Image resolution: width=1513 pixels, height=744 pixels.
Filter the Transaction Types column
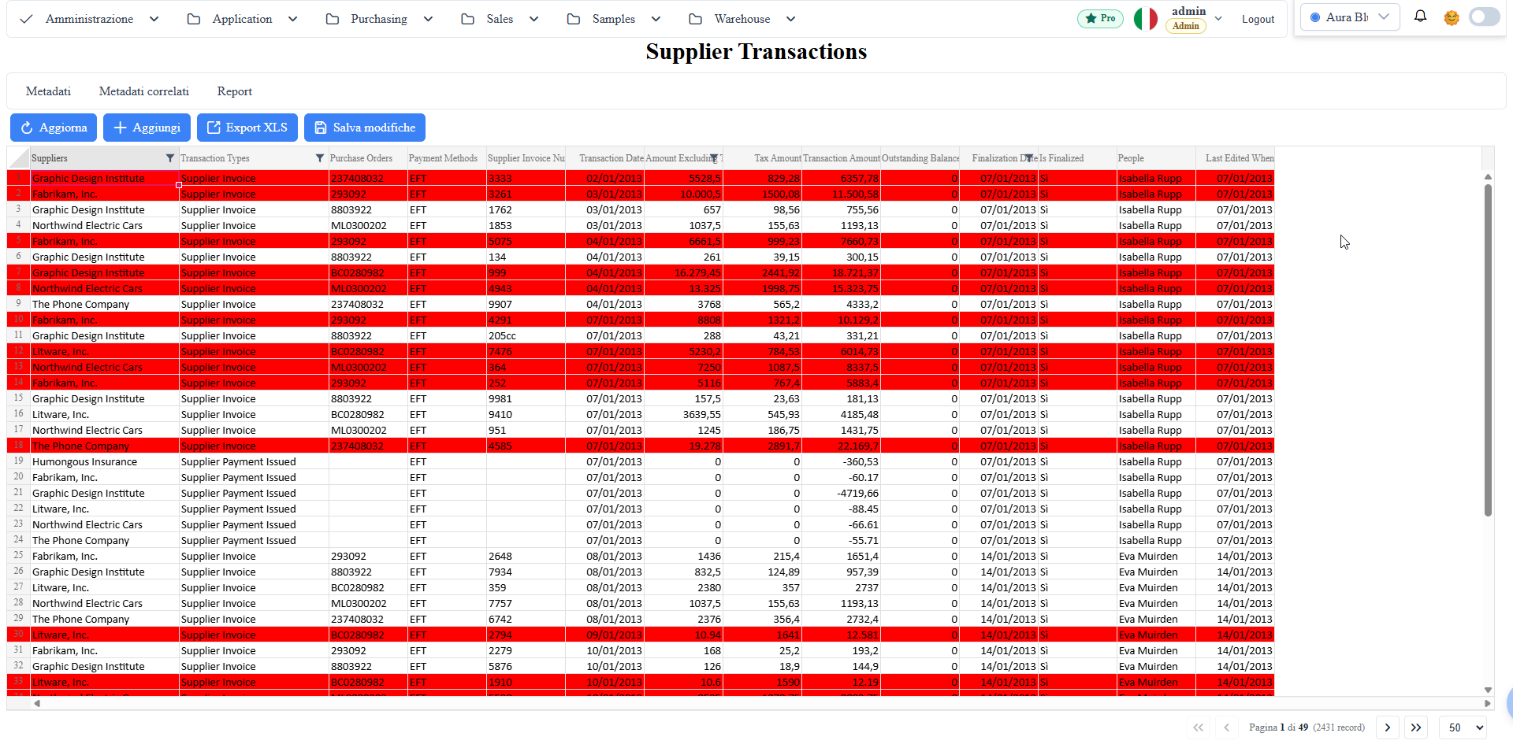coord(319,158)
